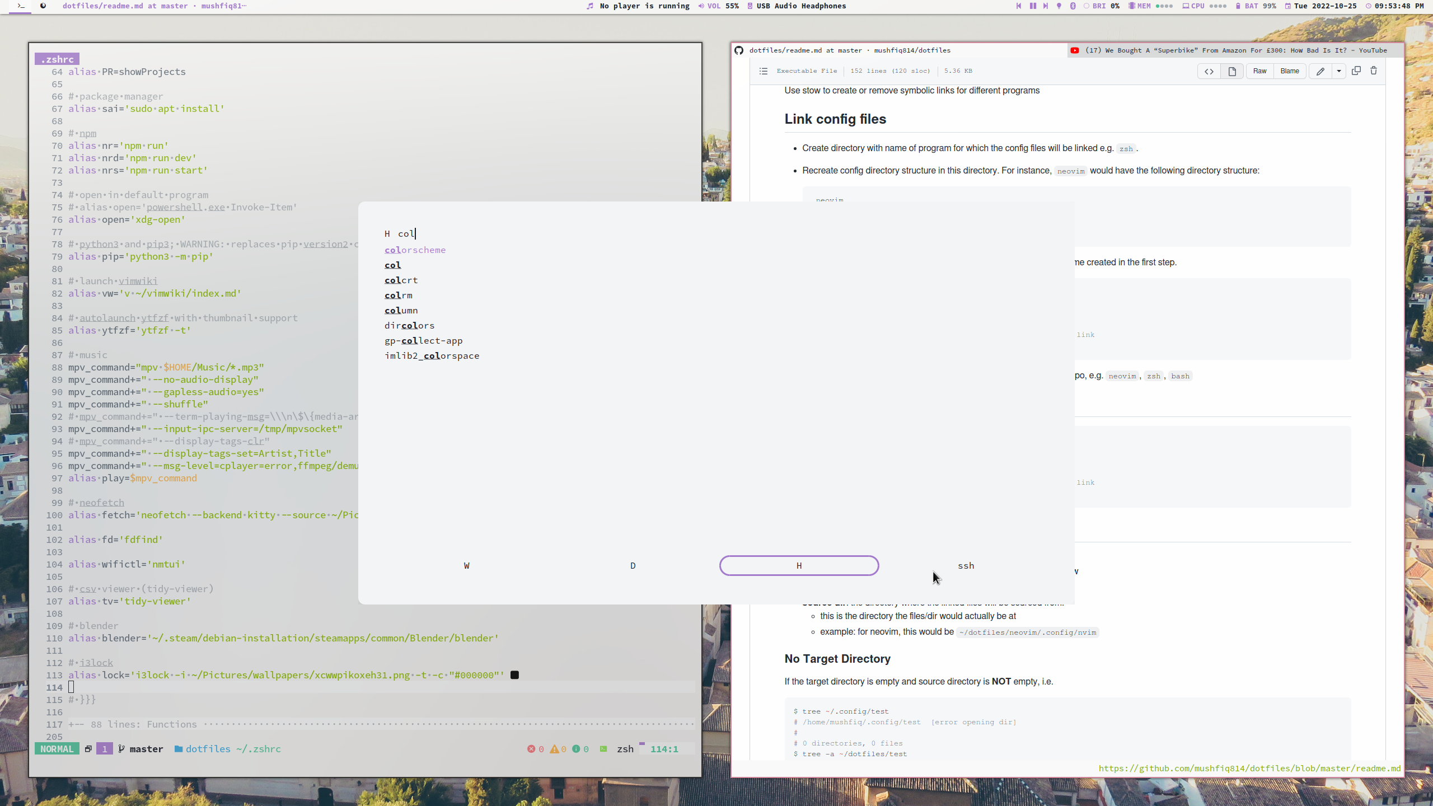
Task: Select colorscheme from the completion menu
Action: [415, 250]
